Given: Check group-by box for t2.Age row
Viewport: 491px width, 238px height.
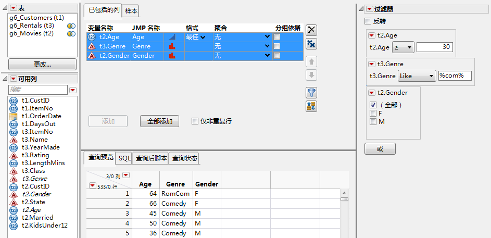Looking at the screenshot, I should [x=277, y=37].
